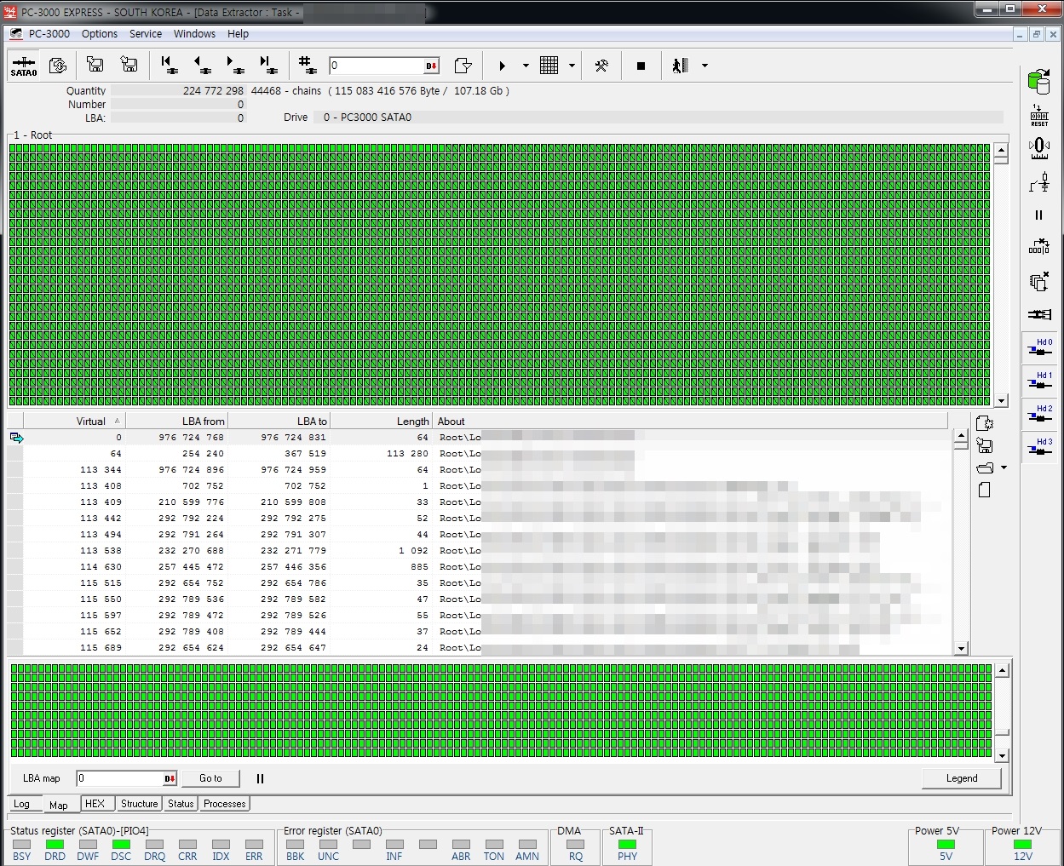Click the power switch circuit icon in sidebar
Viewport: 1064px width, 866px height.
coord(1039,182)
